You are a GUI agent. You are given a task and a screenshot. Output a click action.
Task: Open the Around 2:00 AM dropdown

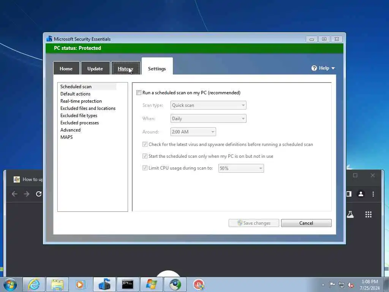point(193,132)
